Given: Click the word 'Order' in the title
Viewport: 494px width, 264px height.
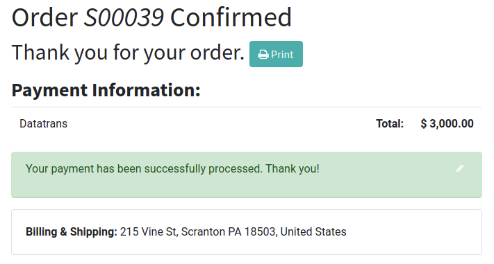Looking at the screenshot, I should pyautogui.click(x=44, y=17).
